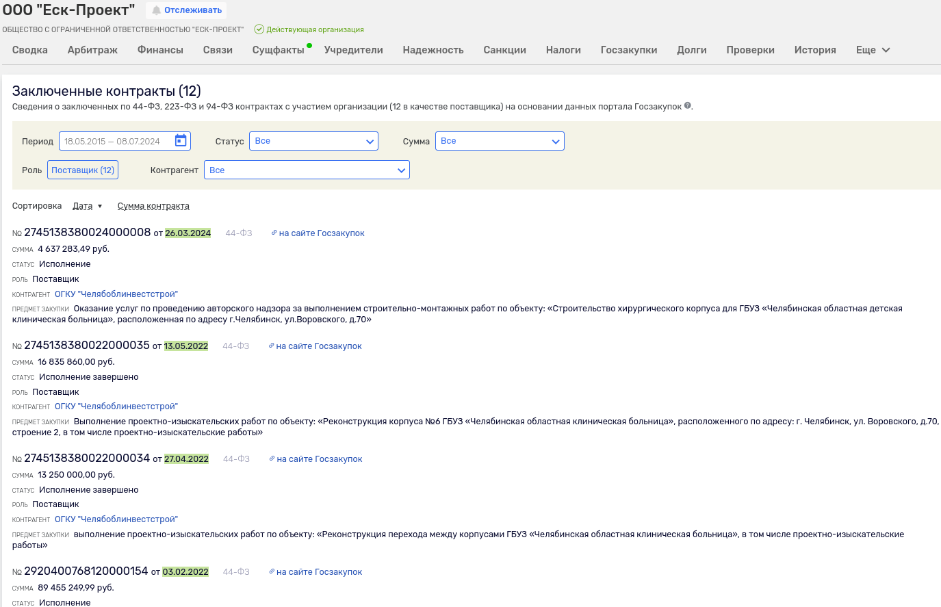Click the date 03.02.2022
The height and width of the screenshot is (607, 941).
[185, 572]
